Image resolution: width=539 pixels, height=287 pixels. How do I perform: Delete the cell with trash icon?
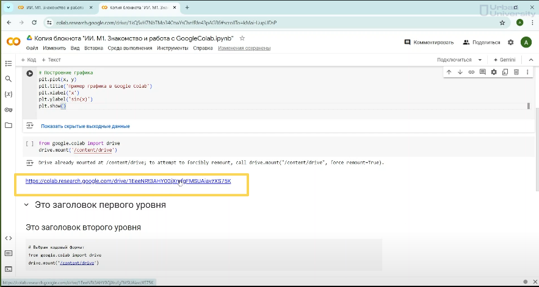[x=516, y=72]
